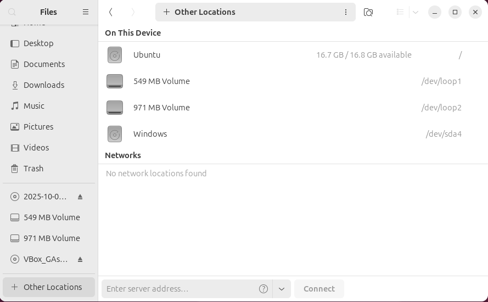Open the sidebar hamburger menu
Screen dimensions: 488x302
click(86, 12)
